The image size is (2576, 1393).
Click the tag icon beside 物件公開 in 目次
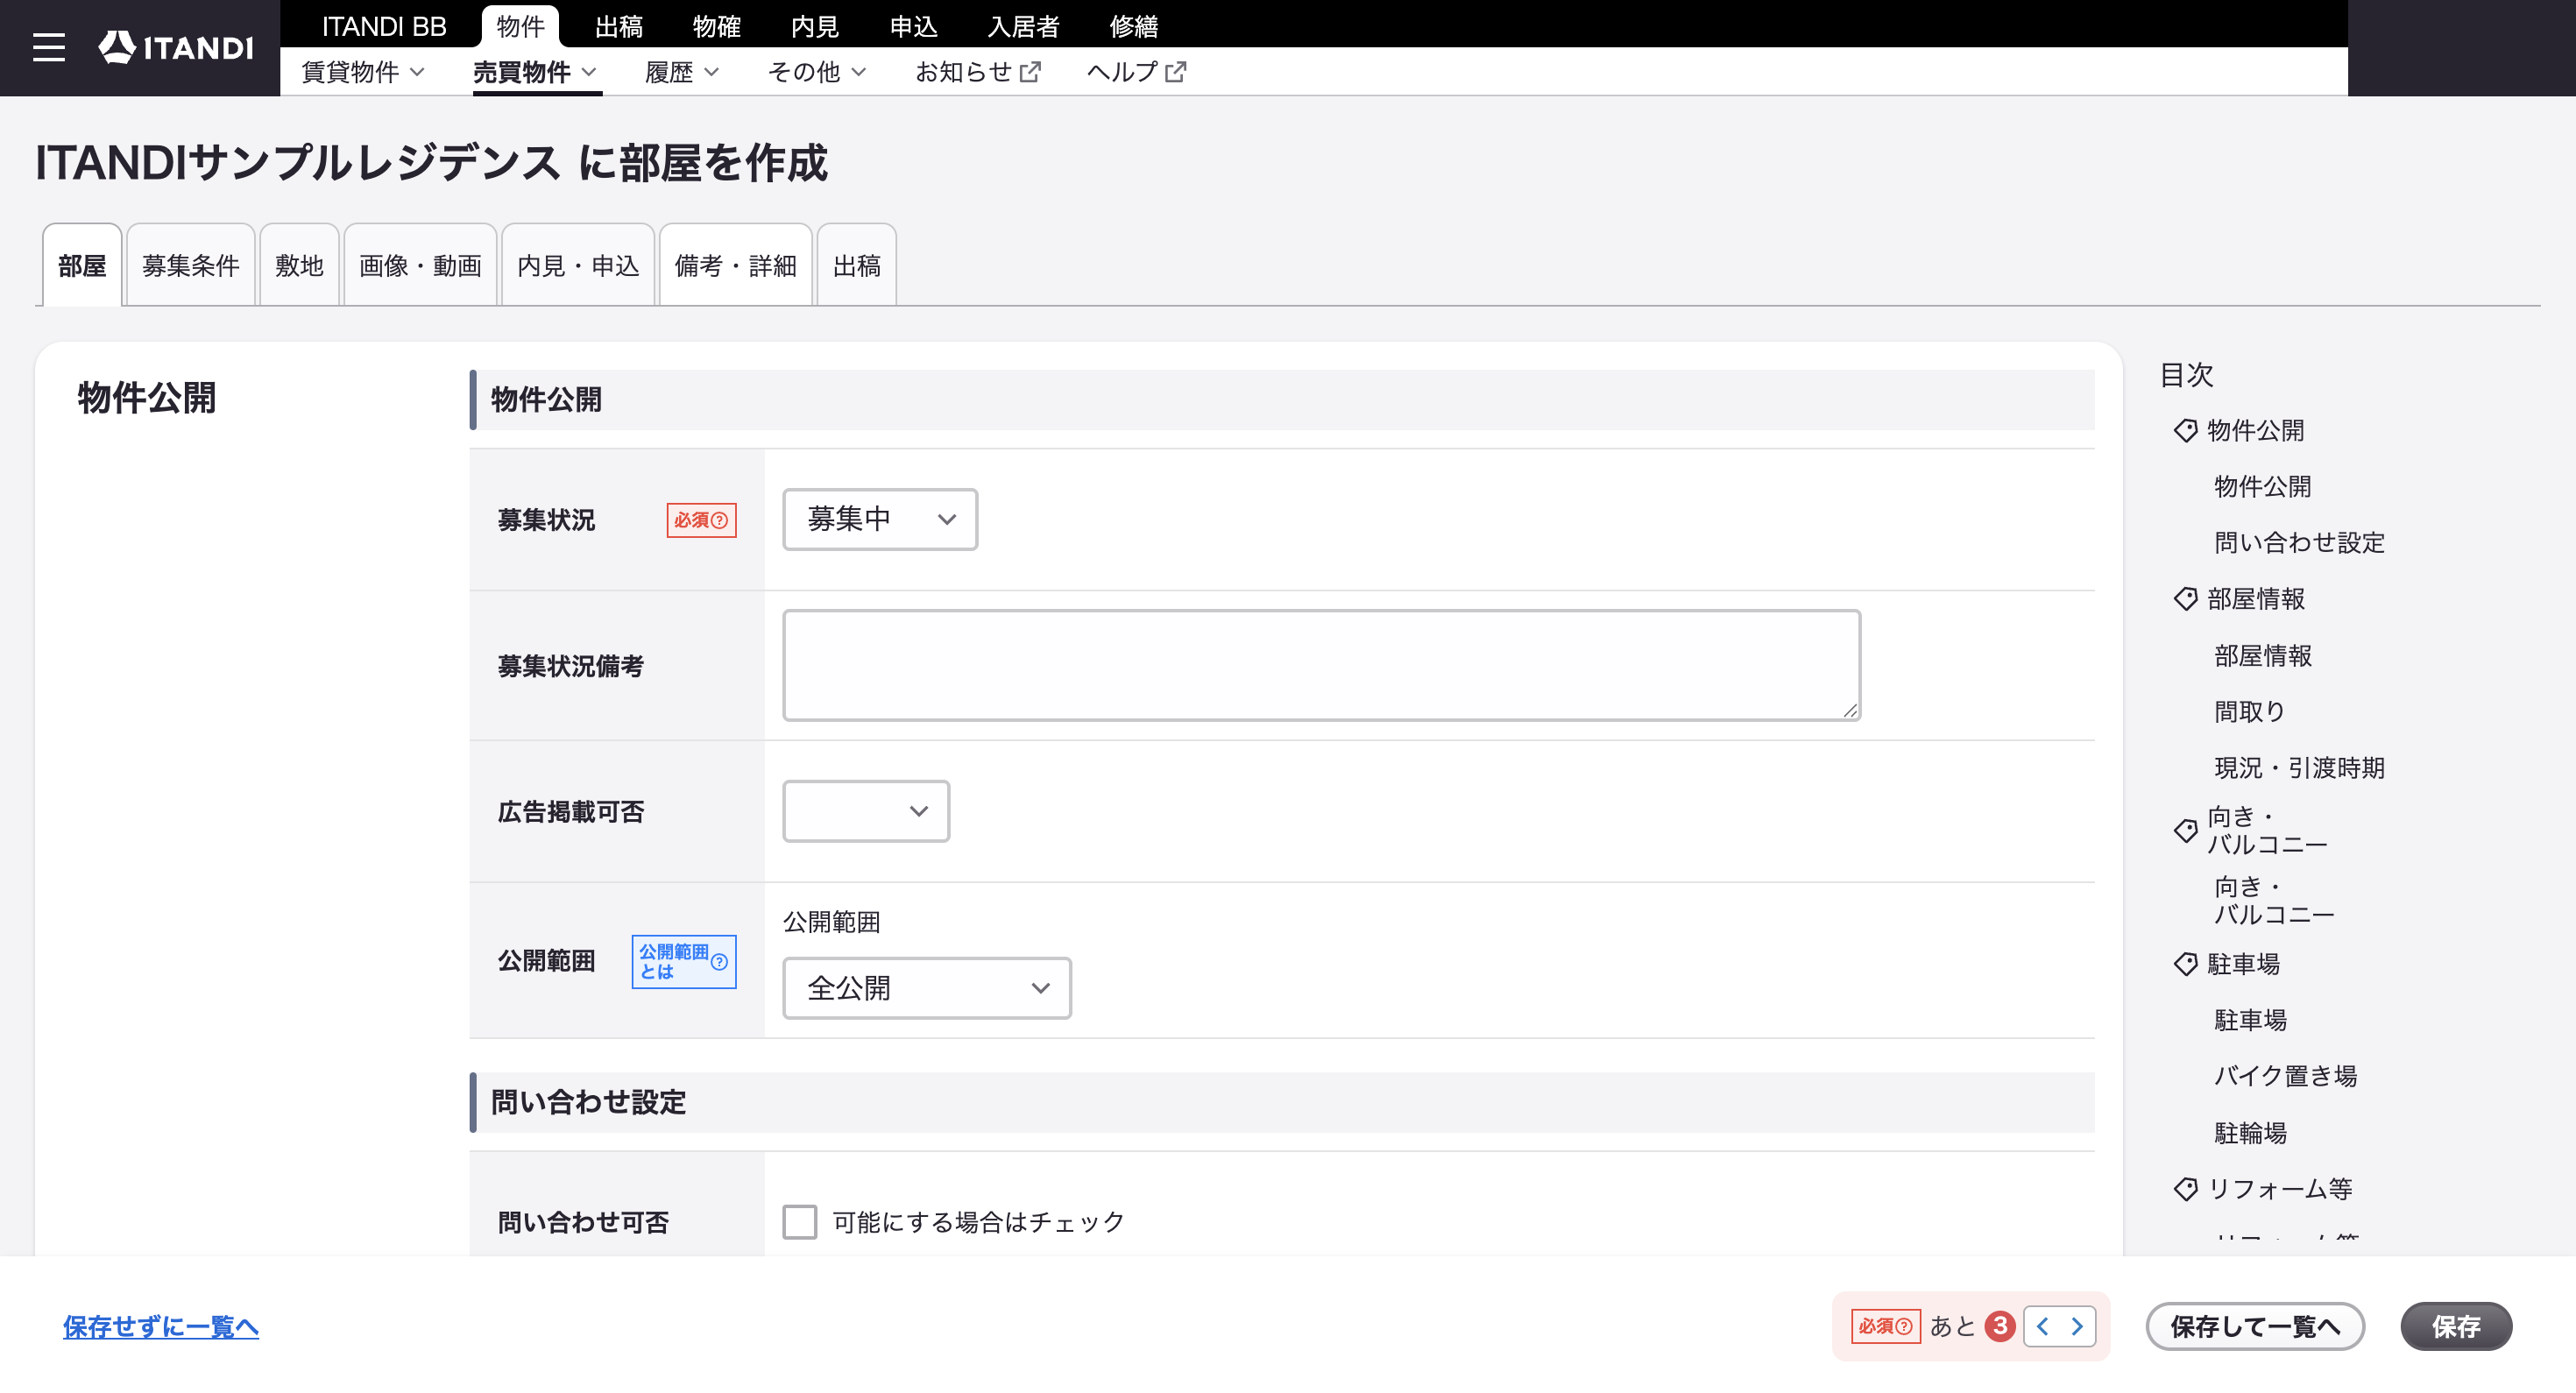[2185, 431]
